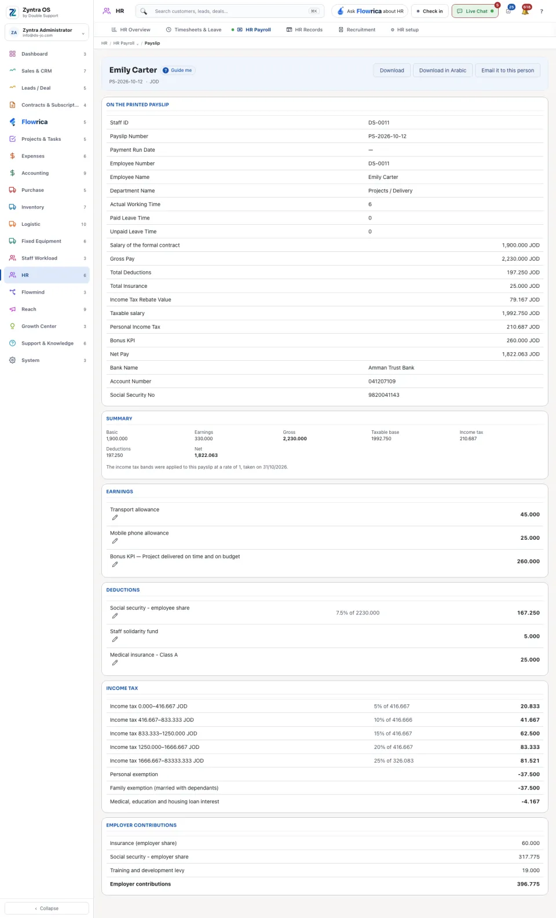Edit Bonus KPI earning pencil icon
Viewport: 556px width, 918px height.
pos(115,564)
